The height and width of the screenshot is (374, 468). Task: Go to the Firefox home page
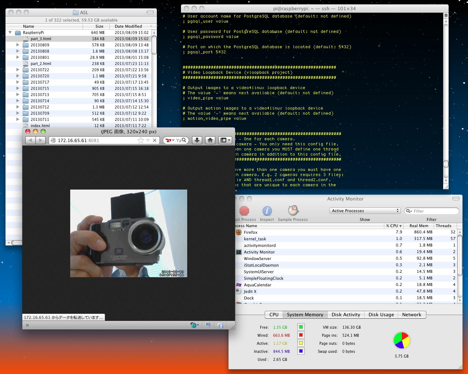click(x=210, y=140)
